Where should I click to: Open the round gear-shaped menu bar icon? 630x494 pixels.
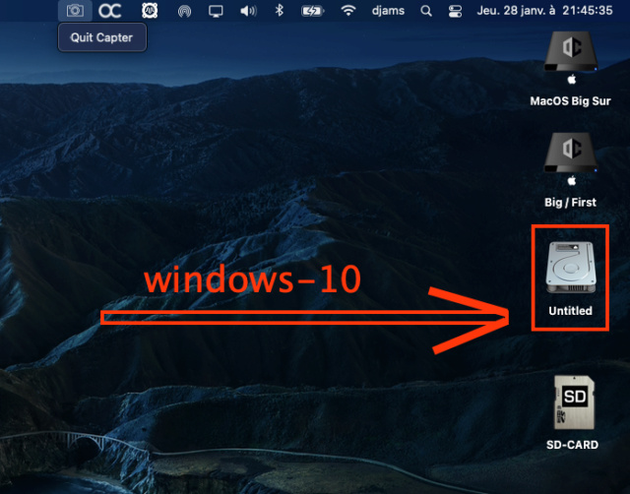(150, 11)
